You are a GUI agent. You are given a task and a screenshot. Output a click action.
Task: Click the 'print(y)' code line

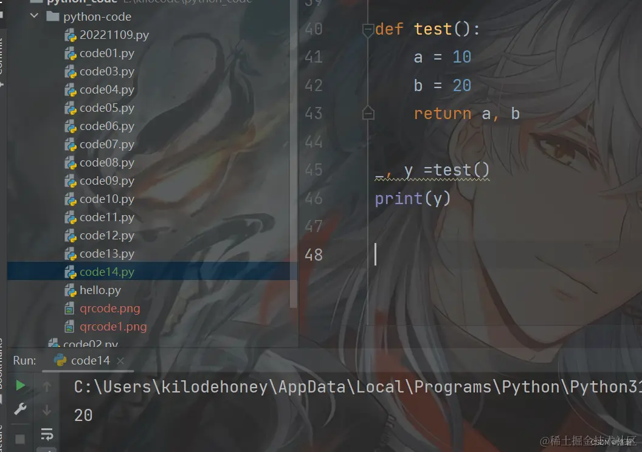(x=413, y=199)
